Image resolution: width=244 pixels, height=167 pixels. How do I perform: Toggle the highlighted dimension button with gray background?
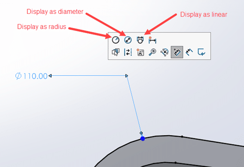coord(177,52)
